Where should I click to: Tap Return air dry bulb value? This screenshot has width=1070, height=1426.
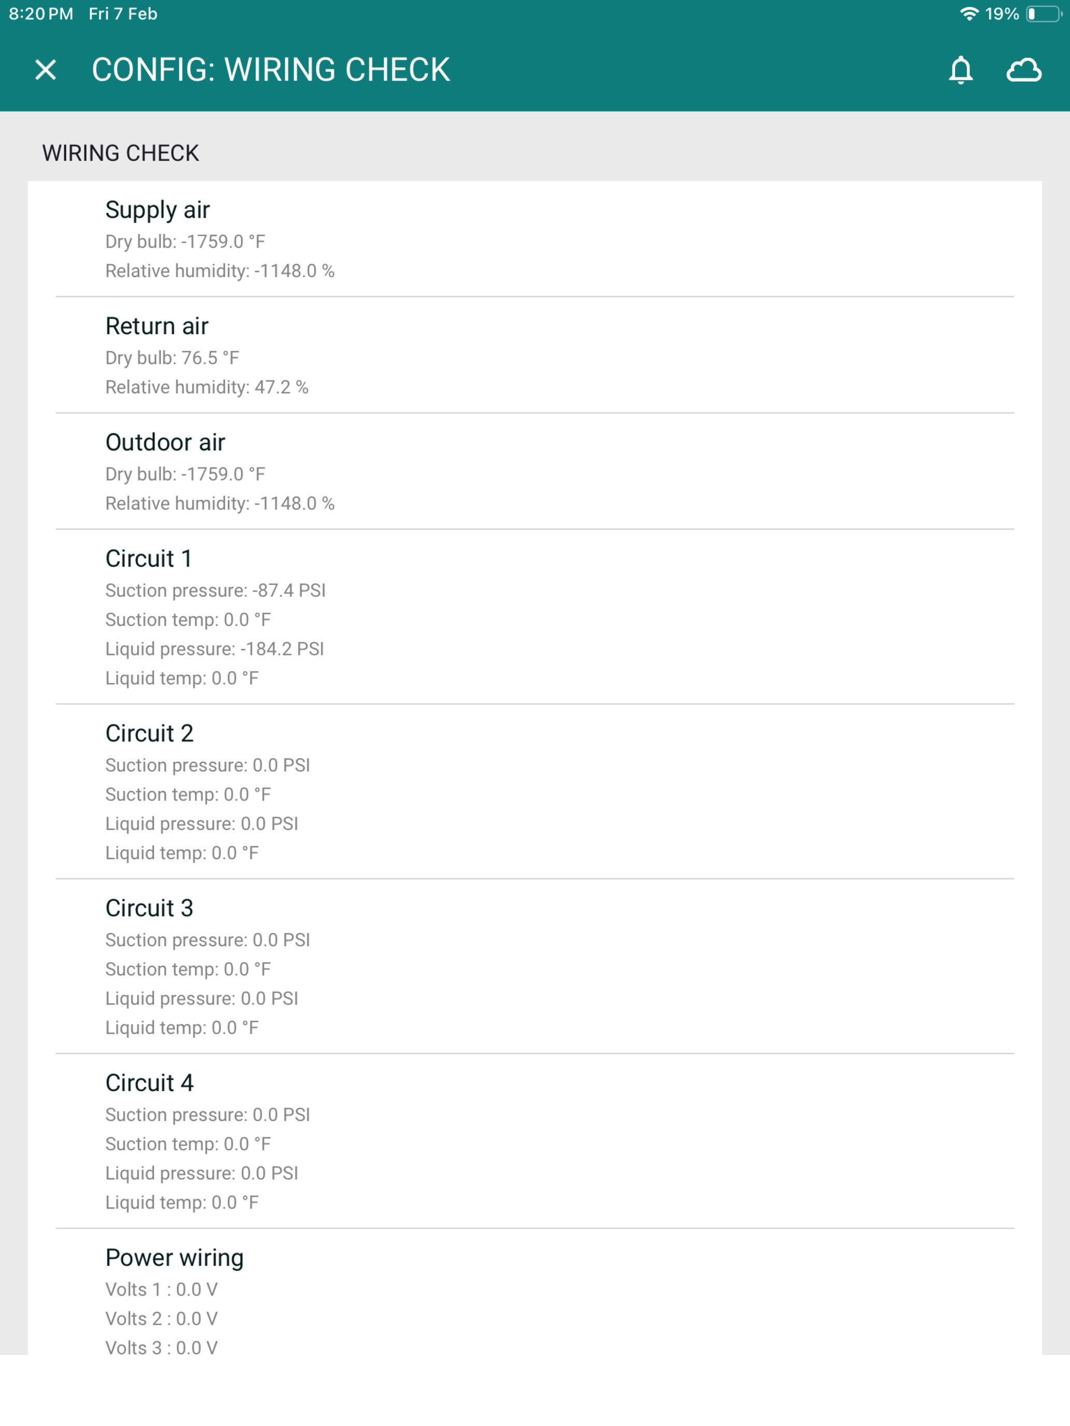pos(172,358)
